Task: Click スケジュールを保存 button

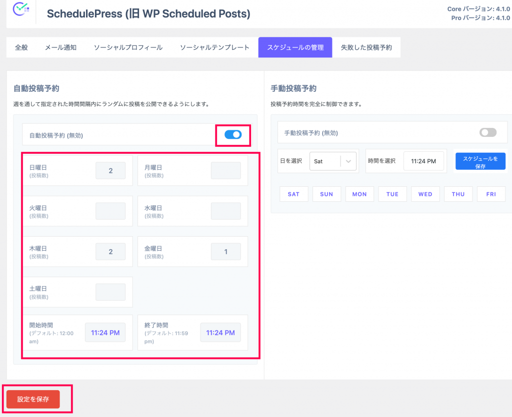Action: pos(480,161)
